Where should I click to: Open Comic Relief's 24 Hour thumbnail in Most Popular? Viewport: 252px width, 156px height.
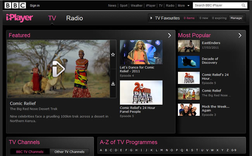pyautogui.click(x=189, y=78)
